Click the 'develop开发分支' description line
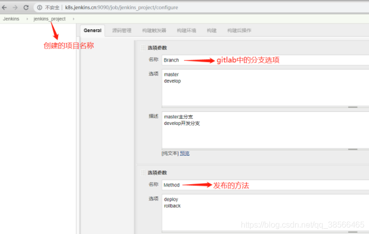369x234 pixels. (181, 123)
